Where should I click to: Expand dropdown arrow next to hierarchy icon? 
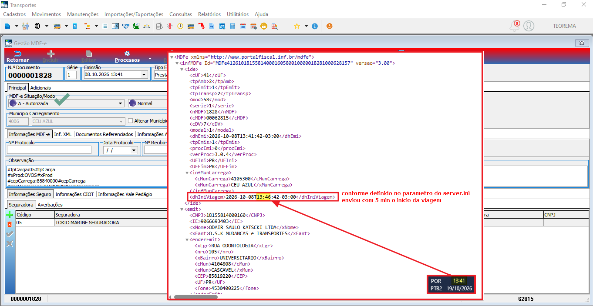point(96,26)
